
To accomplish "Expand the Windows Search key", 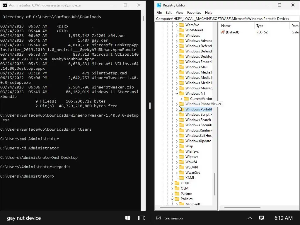I will [177, 120].
